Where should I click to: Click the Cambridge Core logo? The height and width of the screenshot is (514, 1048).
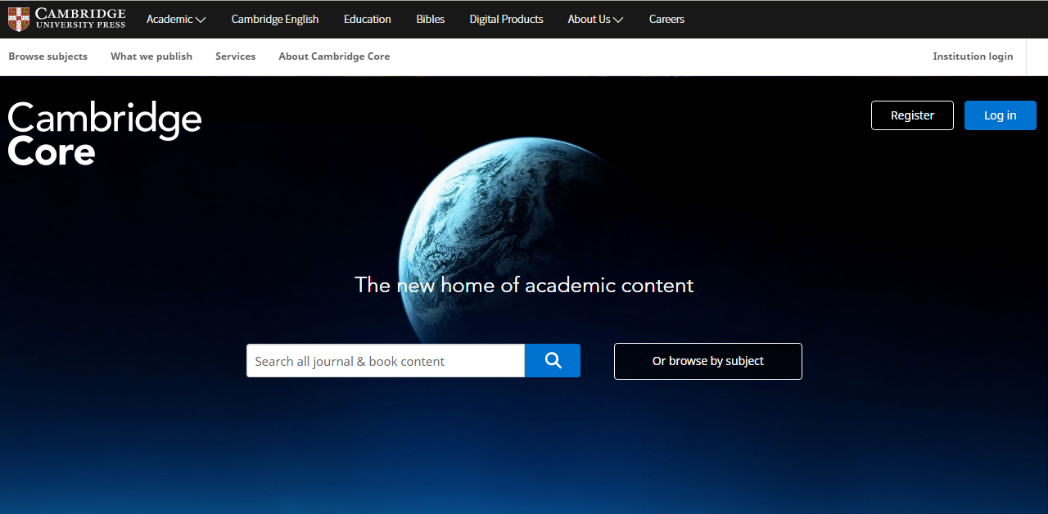click(x=104, y=133)
